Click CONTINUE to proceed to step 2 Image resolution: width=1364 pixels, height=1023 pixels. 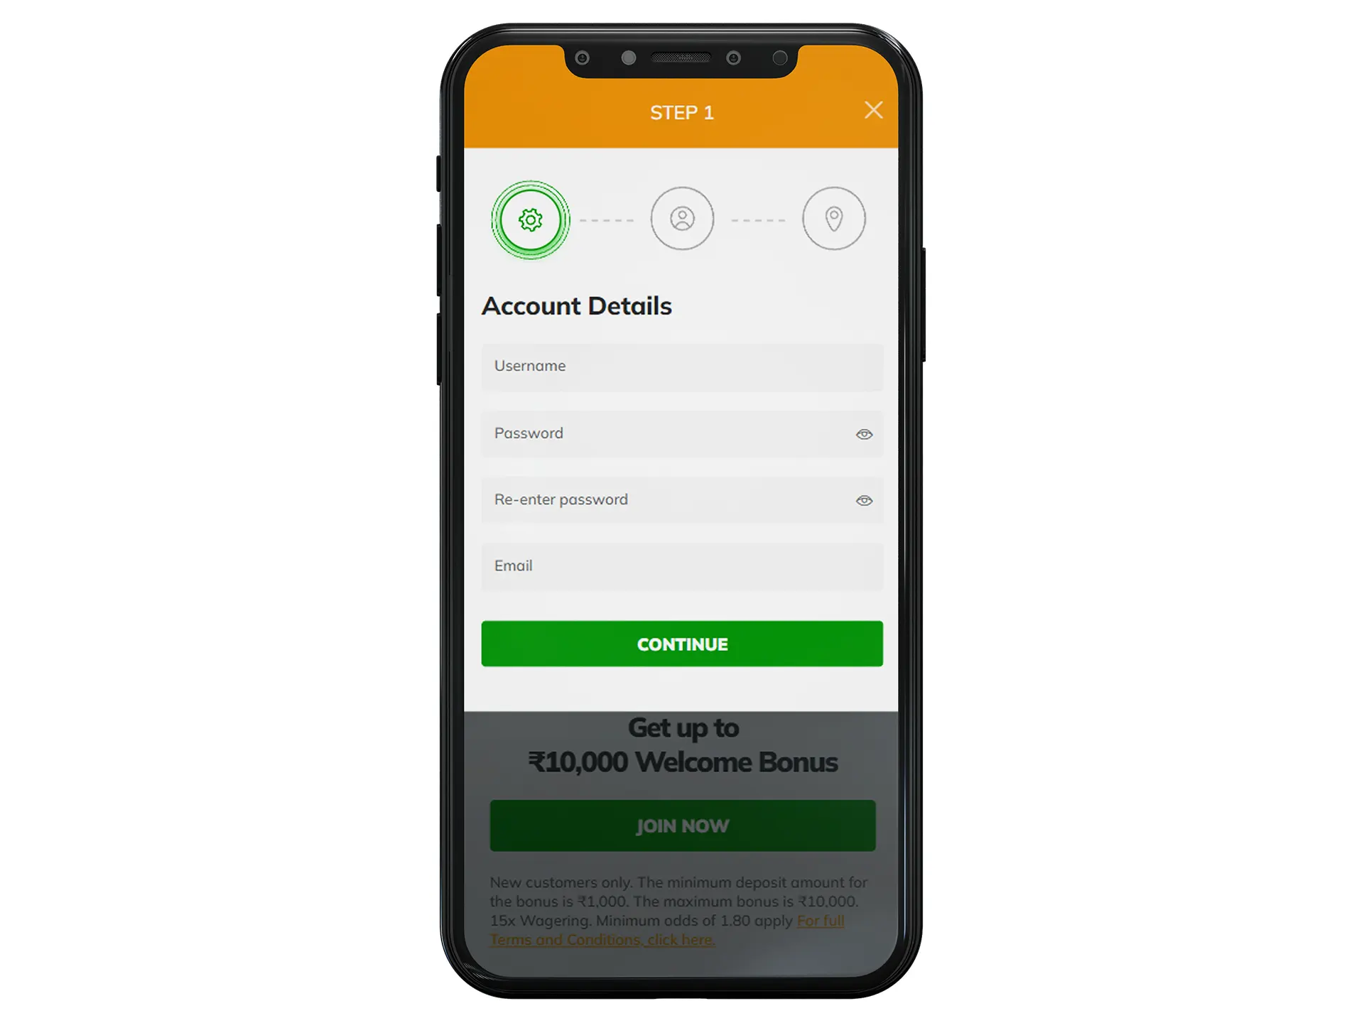(x=682, y=644)
